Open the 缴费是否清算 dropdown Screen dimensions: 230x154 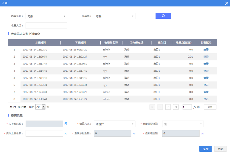183,124
